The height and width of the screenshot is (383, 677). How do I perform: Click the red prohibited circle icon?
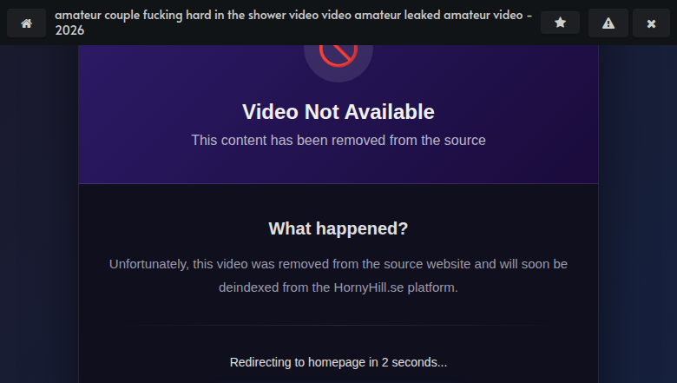tap(338, 55)
